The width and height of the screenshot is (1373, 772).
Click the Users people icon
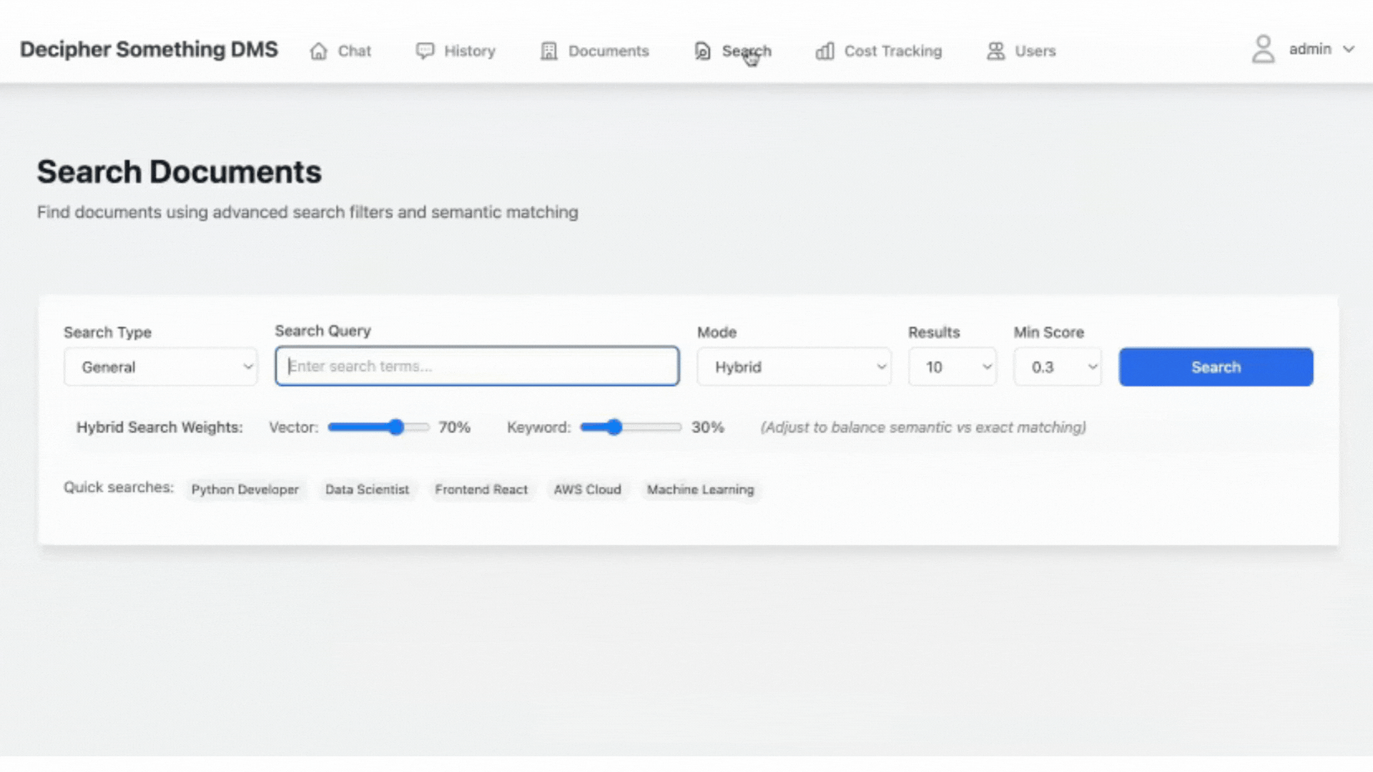pos(995,51)
